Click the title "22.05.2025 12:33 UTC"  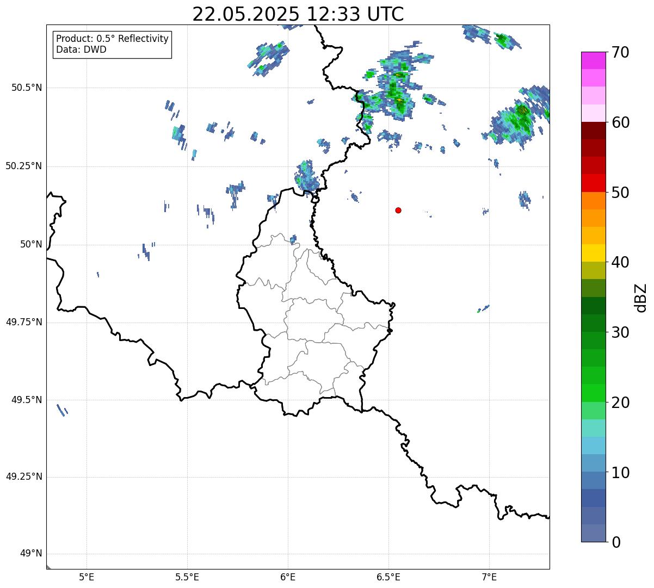click(298, 14)
